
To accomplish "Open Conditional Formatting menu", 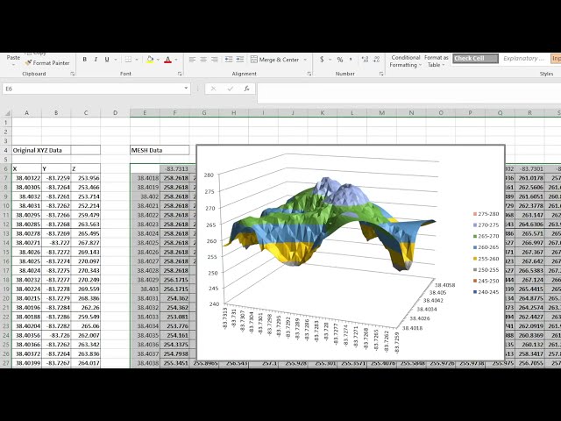I will pyautogui.click(x=405, y=61).
